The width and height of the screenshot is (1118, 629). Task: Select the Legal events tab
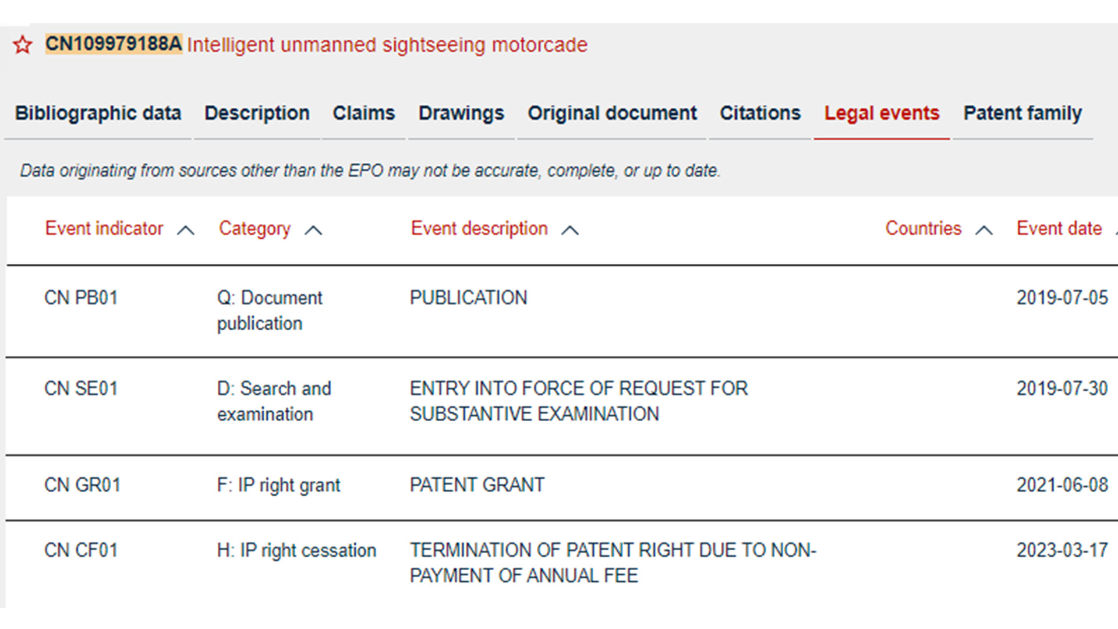pyautogui.click(x=882, y=113)
